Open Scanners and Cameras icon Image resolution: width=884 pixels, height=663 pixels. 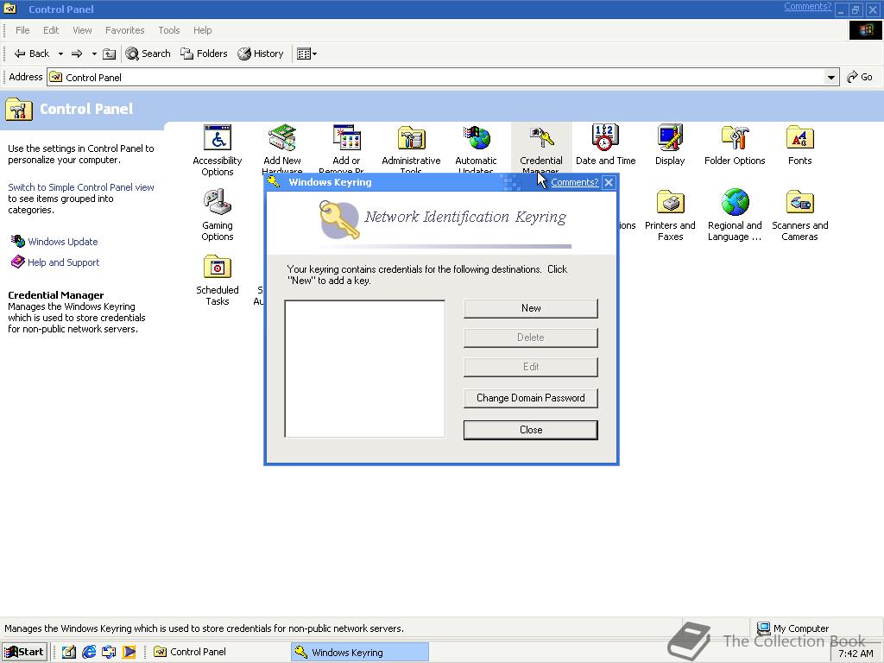point(799,203)
